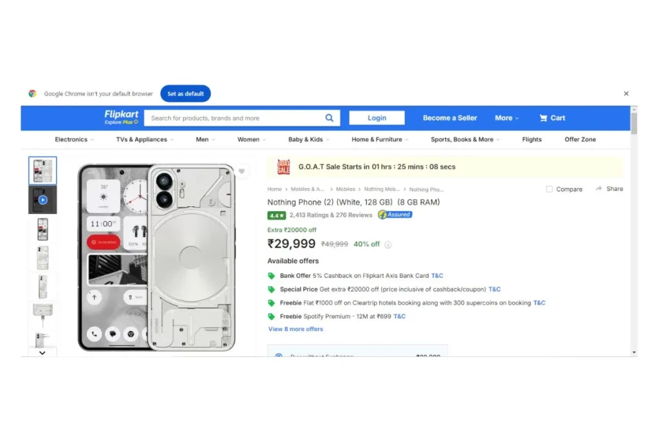Viewport: 659px width, 440px height.
Task: Click the Flipkart logo
Action: (121, 115)
